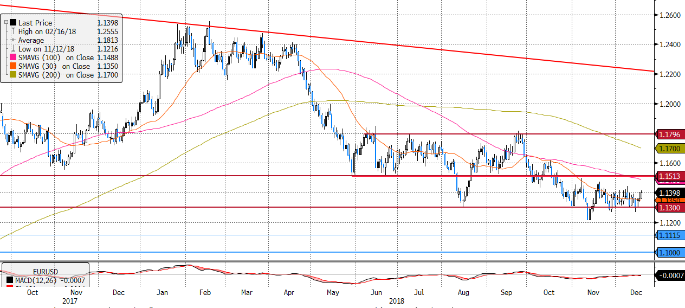Click the 1.1398 last price axis tag
685x308 pixels.
pyautogui.click(x=670, y=193)
